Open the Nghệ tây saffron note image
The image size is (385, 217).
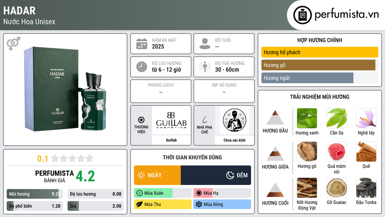tap(366, 118)
